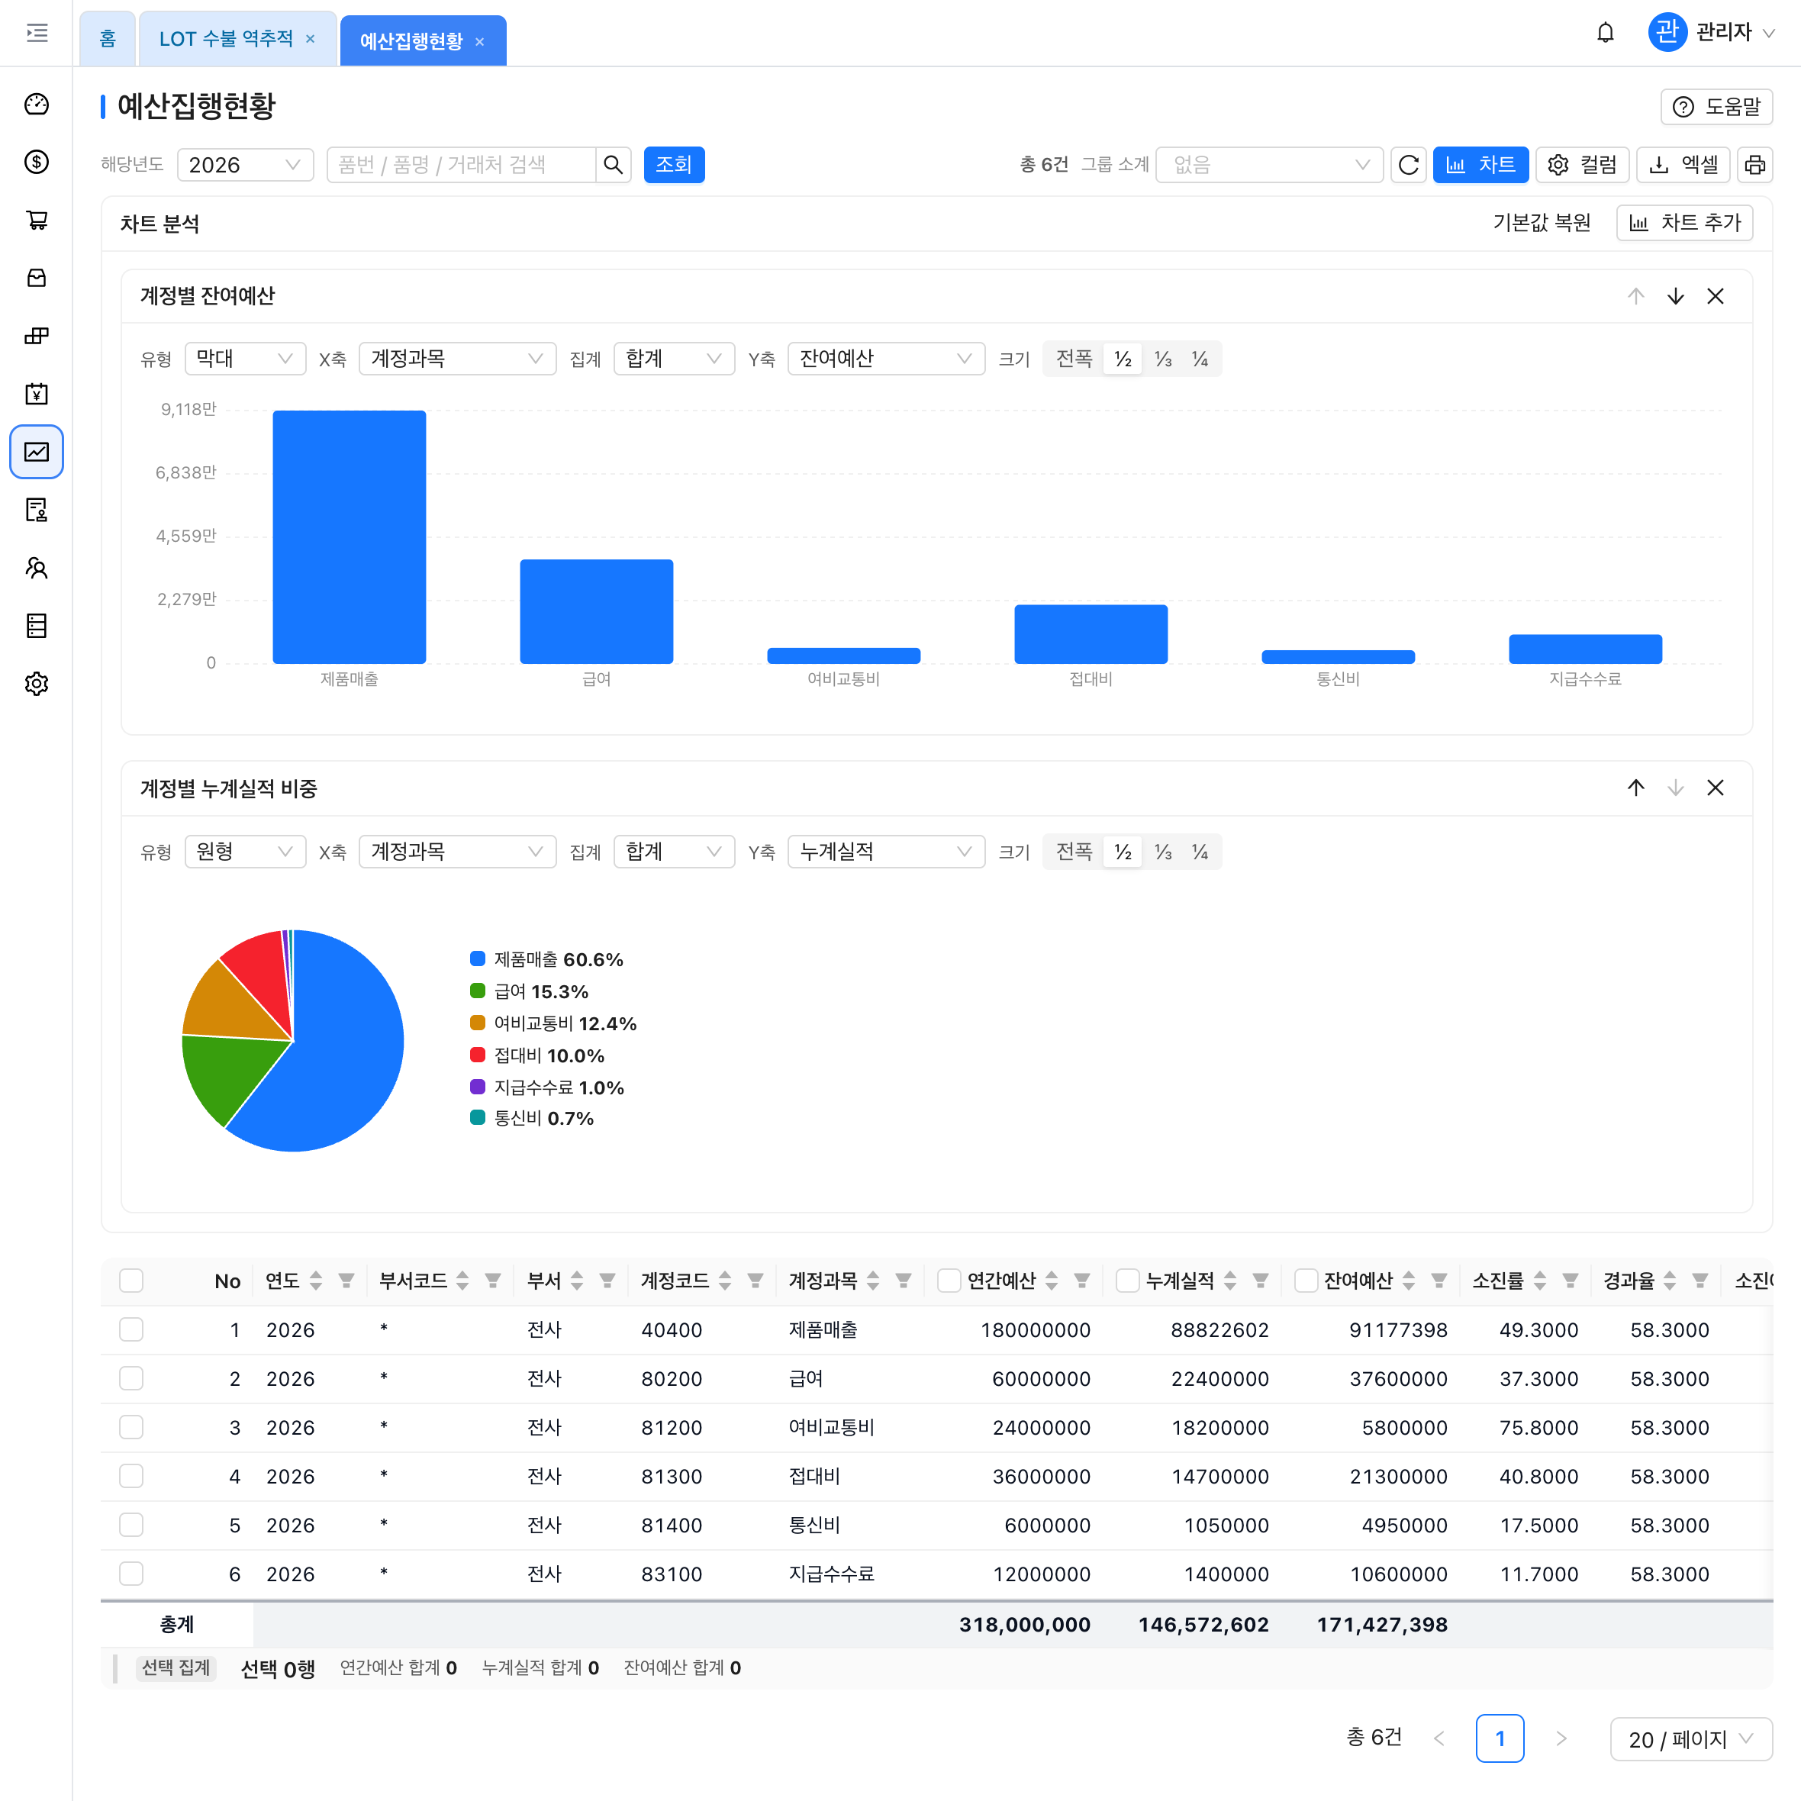Open the document approval sidebar icon

37,510
